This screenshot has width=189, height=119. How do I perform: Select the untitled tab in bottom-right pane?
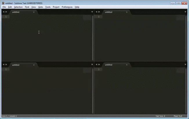(x=117, y=65)
